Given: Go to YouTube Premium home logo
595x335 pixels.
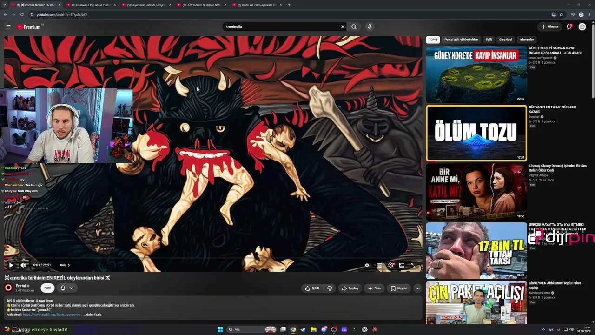Looking at the screenshot, I should click(30, 27).
